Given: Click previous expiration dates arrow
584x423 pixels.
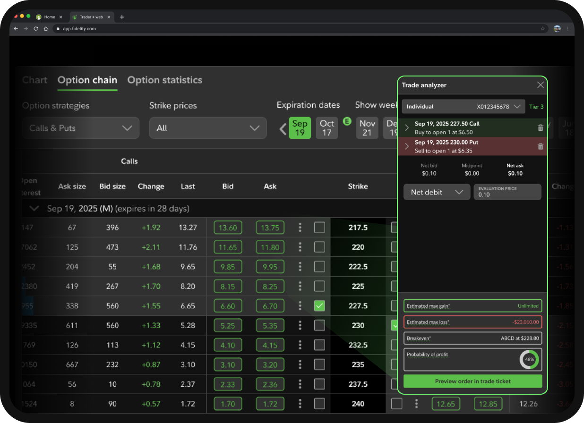Looking at the screenshot, I should click(x=283, y=128).
